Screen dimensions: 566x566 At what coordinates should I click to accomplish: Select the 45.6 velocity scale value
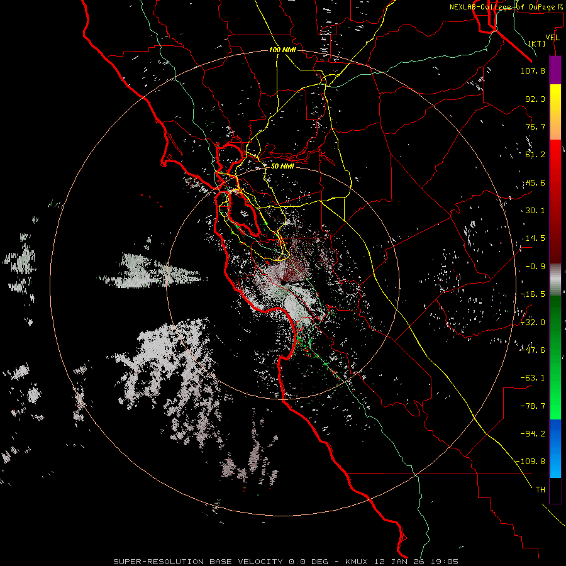[535, 182]
